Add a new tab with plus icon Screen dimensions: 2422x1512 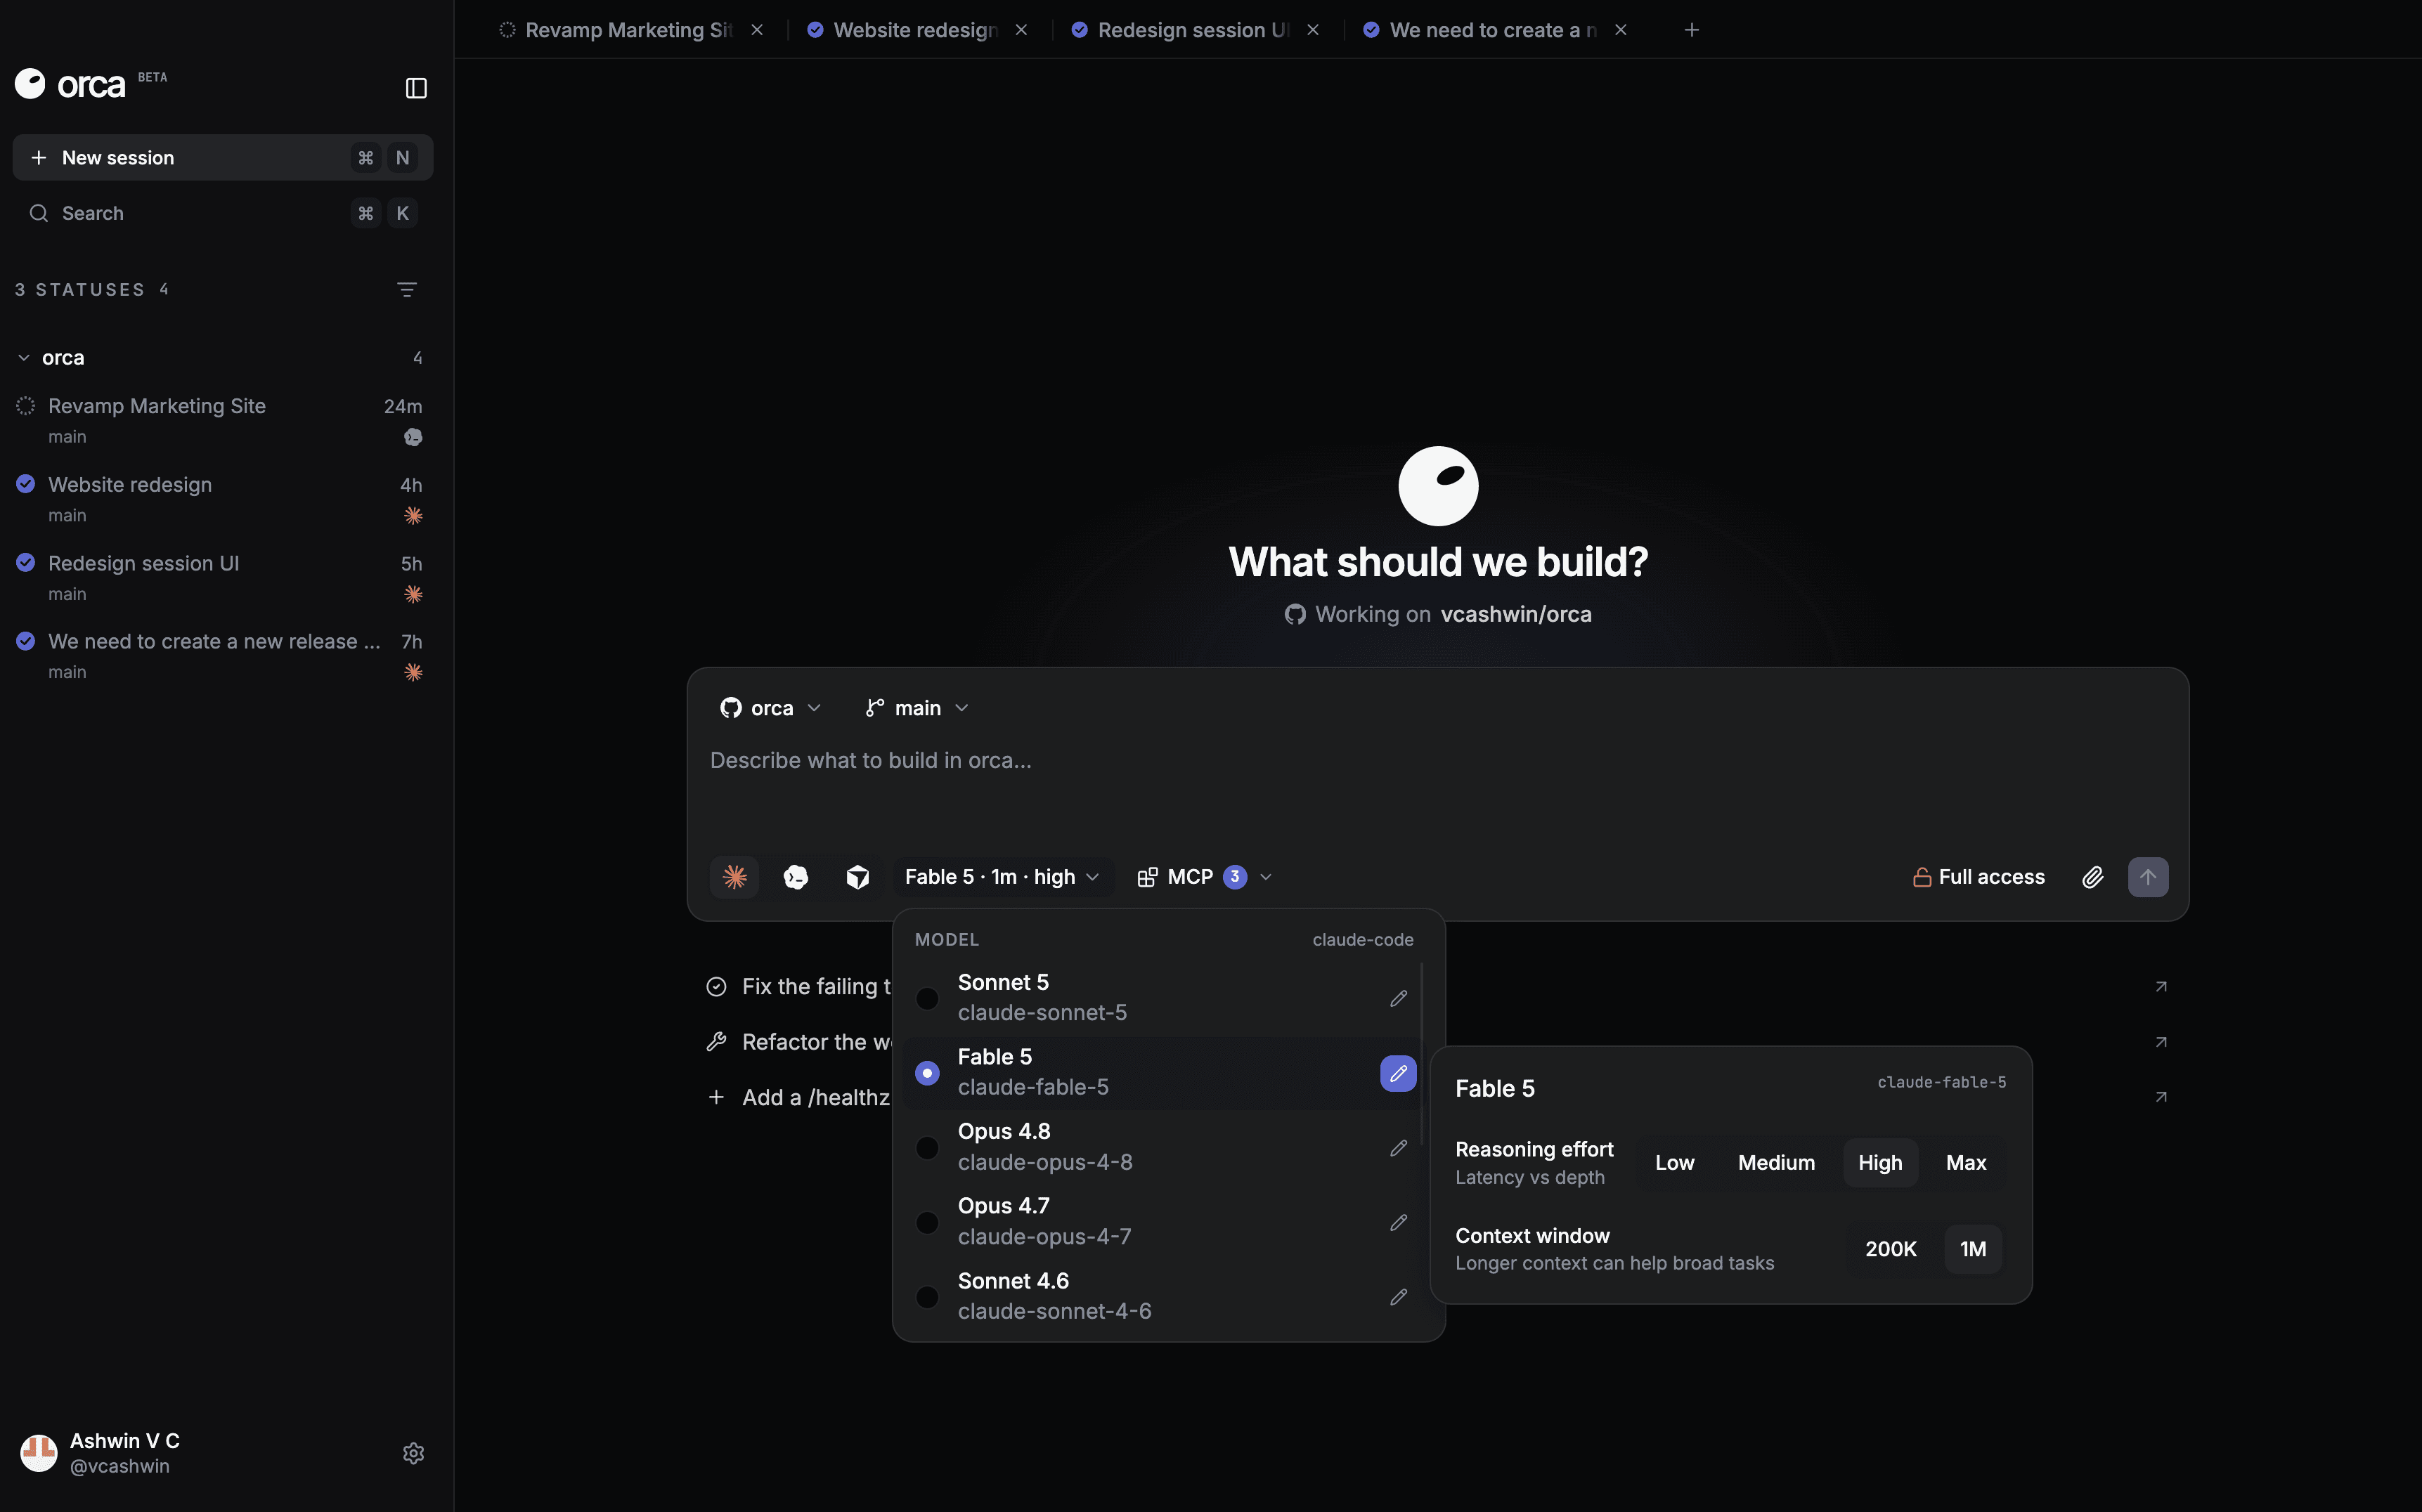click(x=1692, y=30)
